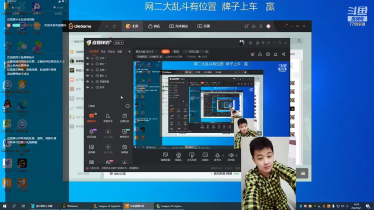Toggle the lock on layer 图片 1
The image size is (374, 210).
tap(92, 64)
